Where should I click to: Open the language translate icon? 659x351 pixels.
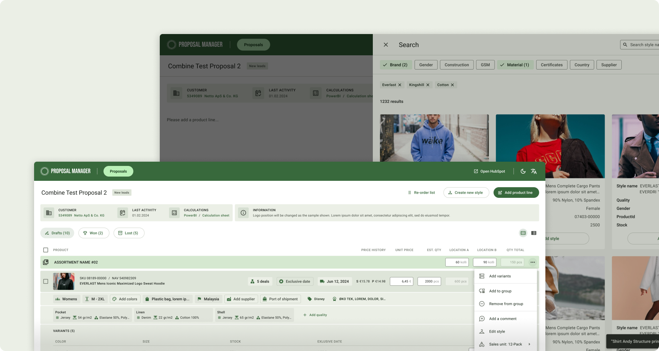coord(534,171)
